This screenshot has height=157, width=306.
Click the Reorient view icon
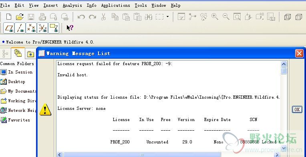point(248,17)
